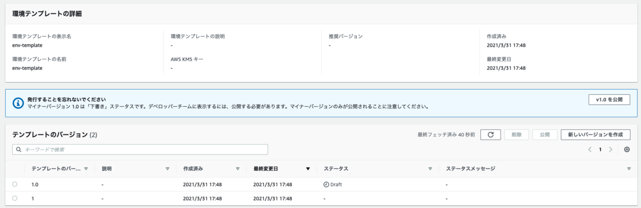Go to previous page of versions
The image size is (641, 208).
[x=590, y=149]
